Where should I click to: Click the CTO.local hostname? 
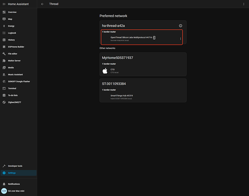pos(114,73)
